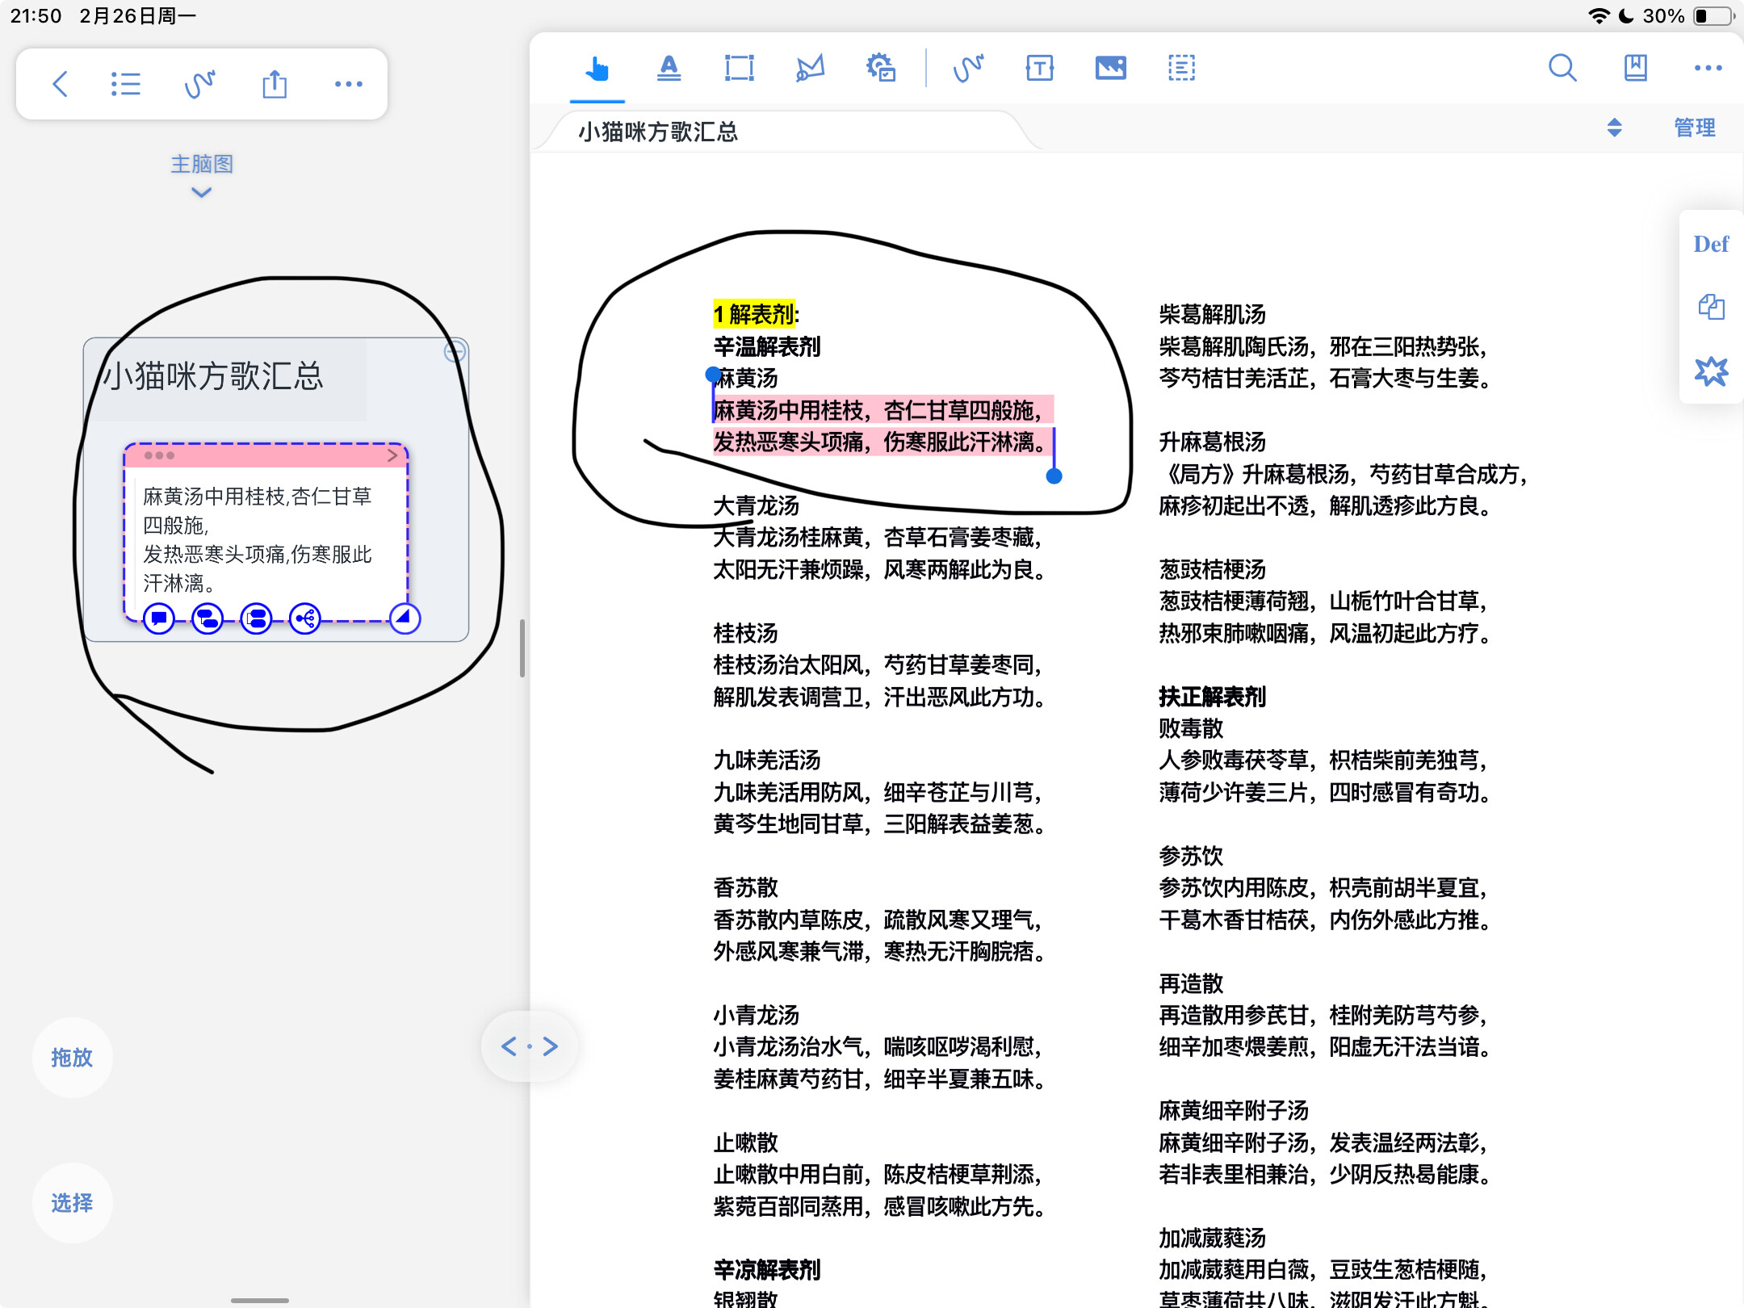The width and height of the screenshot is (1744, 1308).
Task: Select the mindmap handwriting pen icon
Action: [199, 84]
